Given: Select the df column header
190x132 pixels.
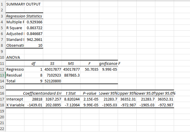Looking at the screenshot, I should 34,63.
